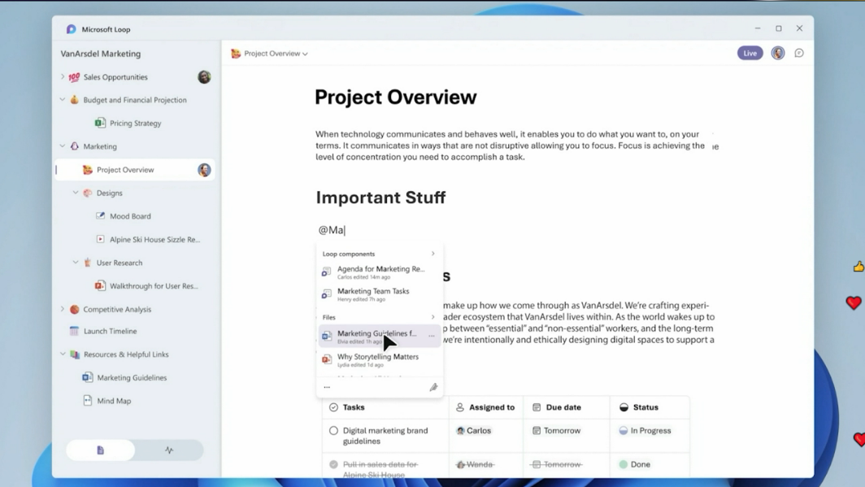Click the Project Overview heading
The height and width of the screenshot is (487, 865).
(396, 97)
